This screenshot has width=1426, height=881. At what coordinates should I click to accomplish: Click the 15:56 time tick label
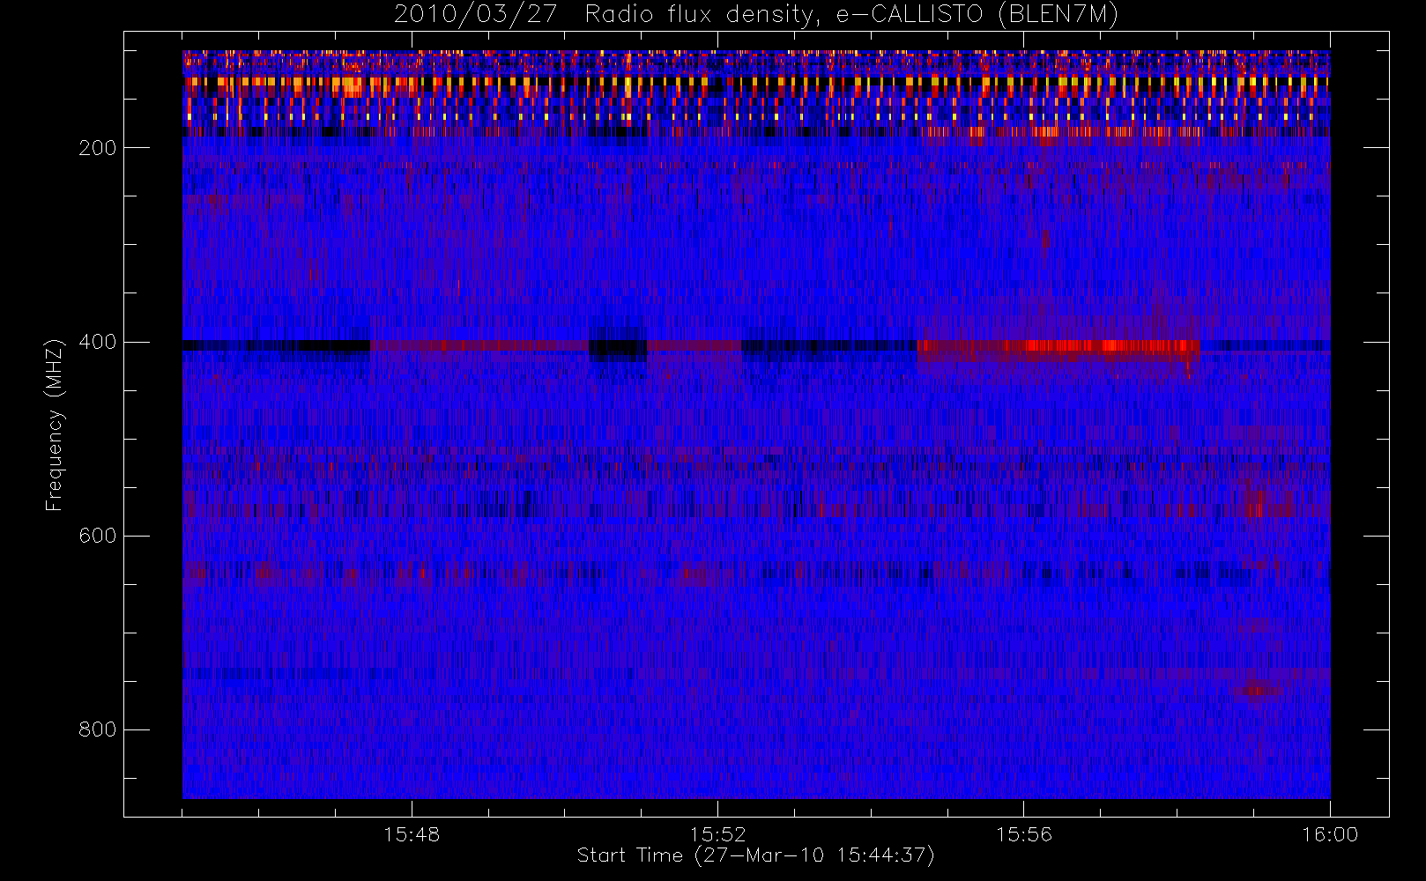coord(1024,834)
